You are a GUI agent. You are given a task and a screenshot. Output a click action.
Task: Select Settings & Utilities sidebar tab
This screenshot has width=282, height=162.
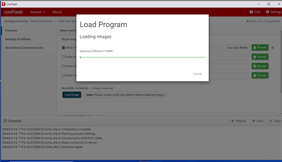click(x=29, y=39)
